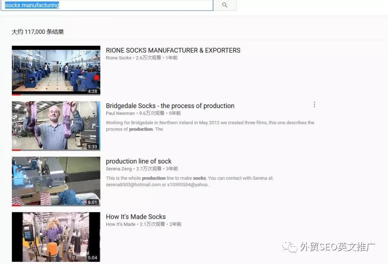Click the Serena contact description text
388x264 pixels.
click(189, 181)
